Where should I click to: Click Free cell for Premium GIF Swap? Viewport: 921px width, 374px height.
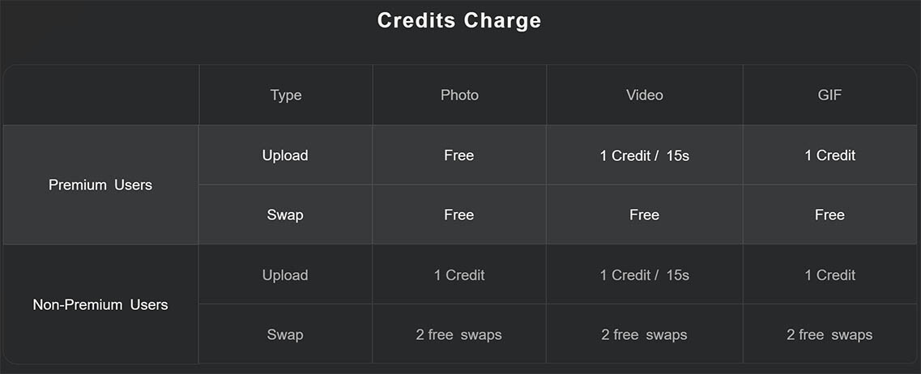(x=829, y=215)
